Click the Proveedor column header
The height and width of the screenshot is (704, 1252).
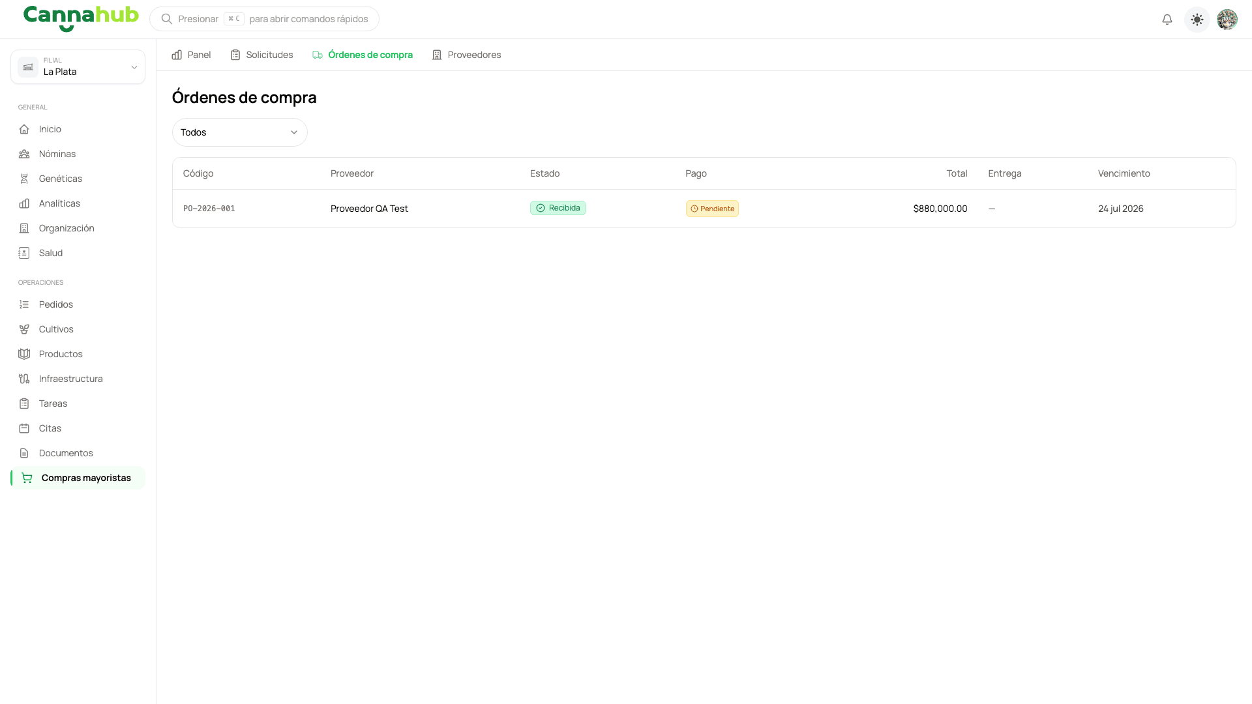pos(352,173)
